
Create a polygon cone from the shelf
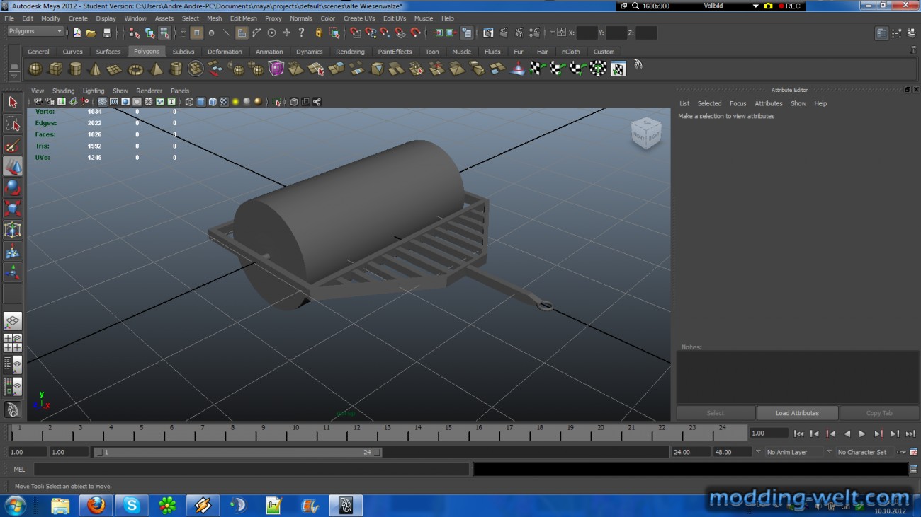94,69
